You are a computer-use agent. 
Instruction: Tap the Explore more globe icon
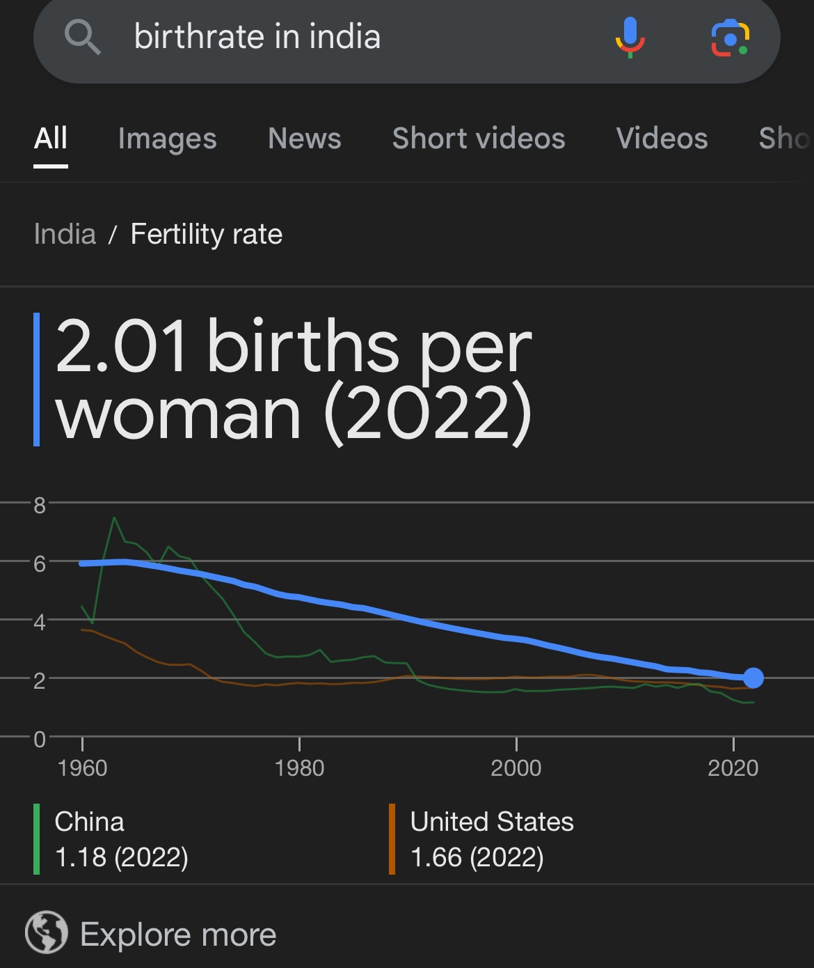tap(47, 932)
